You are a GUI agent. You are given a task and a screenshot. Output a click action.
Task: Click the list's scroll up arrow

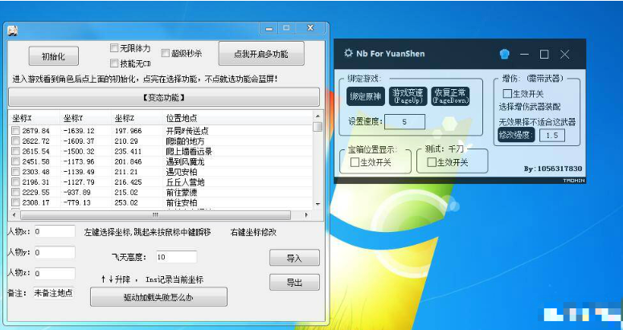point(318,116)
